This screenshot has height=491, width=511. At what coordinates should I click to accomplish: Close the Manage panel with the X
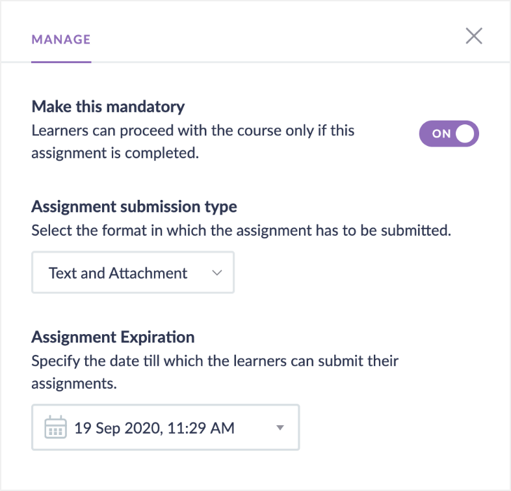point(474,36)
